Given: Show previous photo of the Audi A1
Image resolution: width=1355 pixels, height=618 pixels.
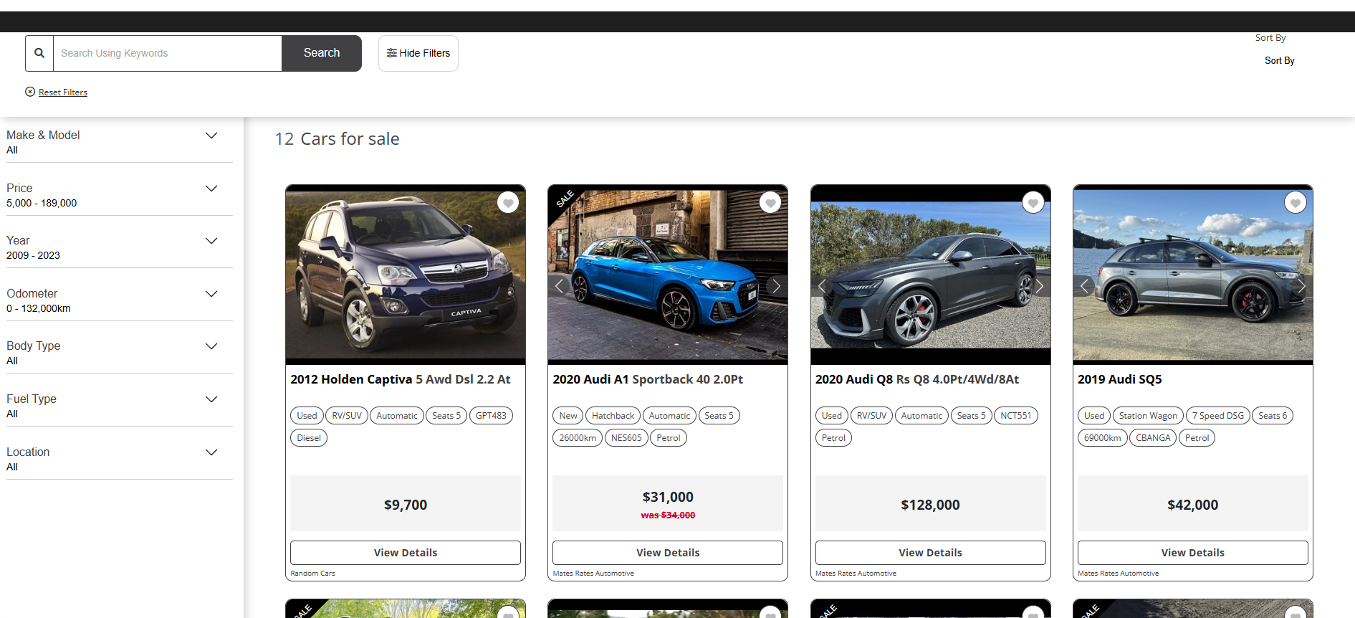Looking at the screenshot, I should tap(560, 286).
